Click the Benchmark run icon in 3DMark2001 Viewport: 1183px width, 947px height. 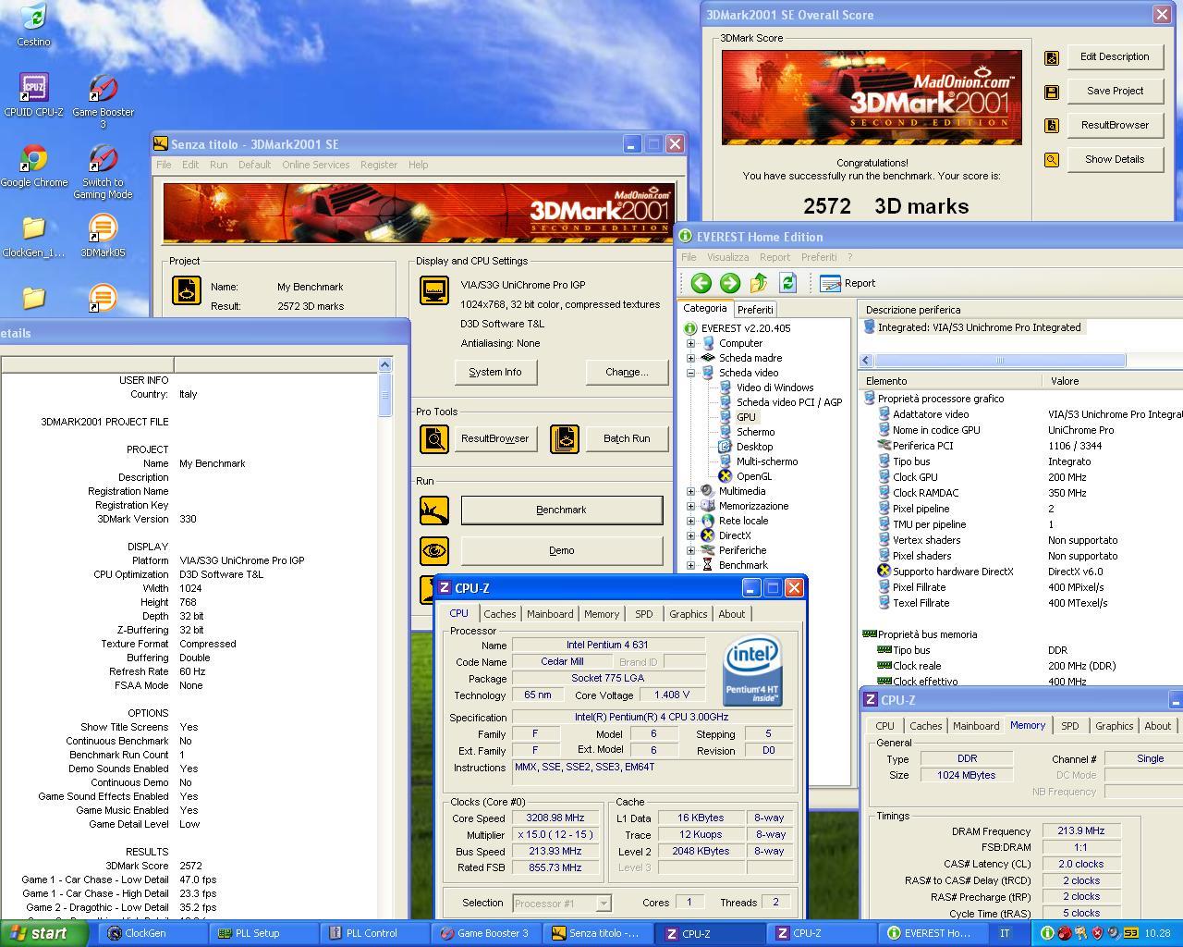pyautogui.click(x=434, y=510)
